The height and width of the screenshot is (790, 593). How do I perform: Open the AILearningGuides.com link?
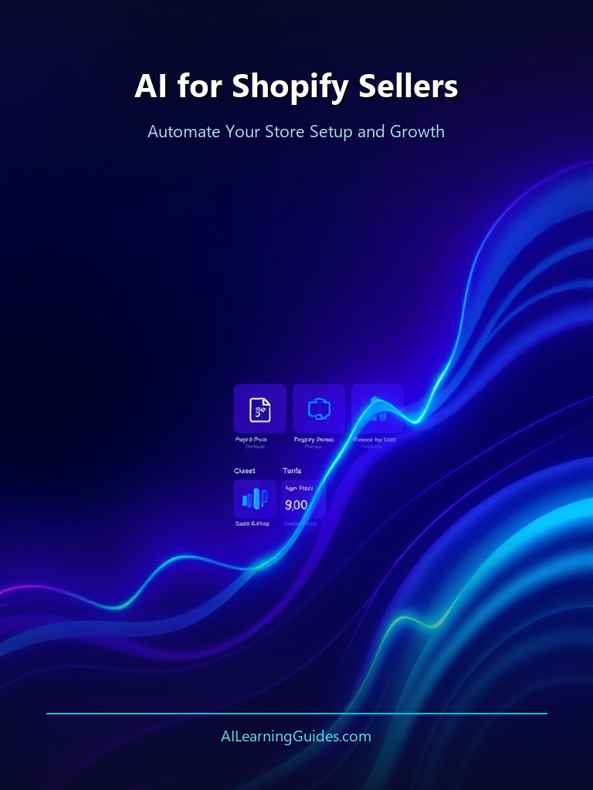click(x=296, y=737)
